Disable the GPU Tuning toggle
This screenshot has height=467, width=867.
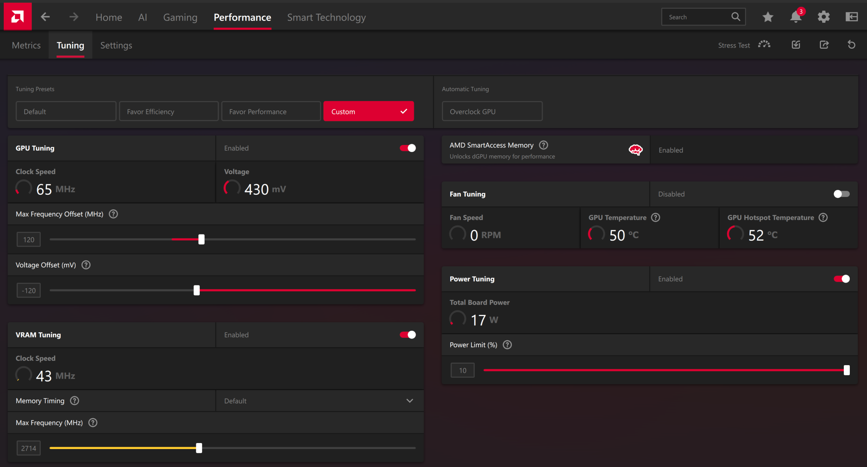pyautogui.click(x=407, y=148)
